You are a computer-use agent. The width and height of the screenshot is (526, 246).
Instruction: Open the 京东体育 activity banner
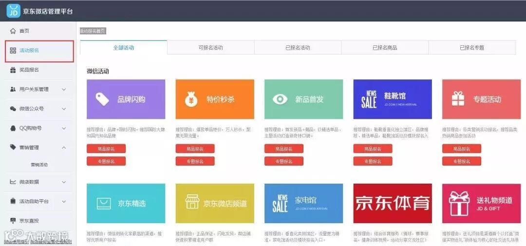point(393,204)
